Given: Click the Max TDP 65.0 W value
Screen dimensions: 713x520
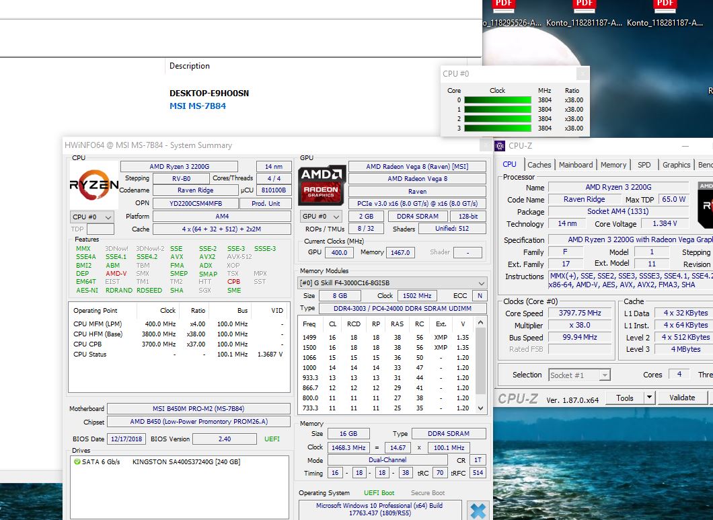Looking at the screenshot, I should 673,199.
